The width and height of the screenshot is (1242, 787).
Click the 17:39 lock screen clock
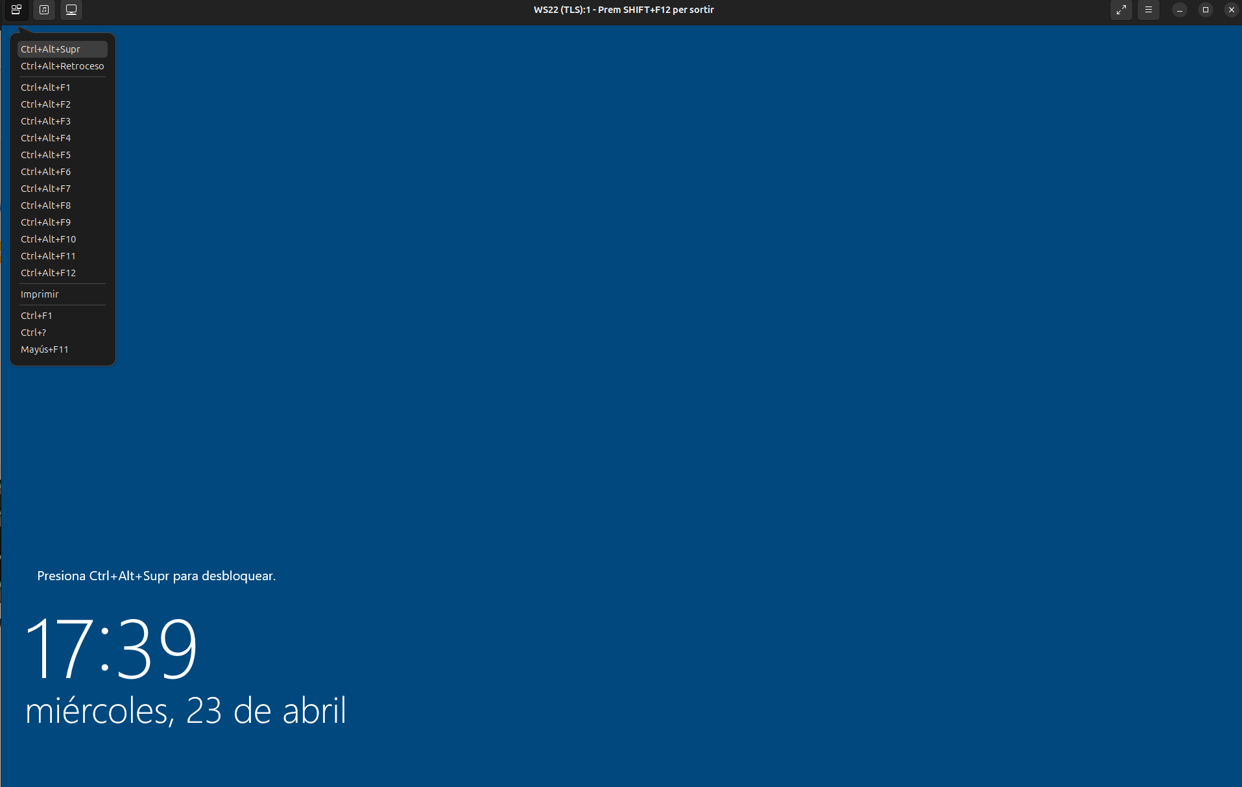[111, 648]
